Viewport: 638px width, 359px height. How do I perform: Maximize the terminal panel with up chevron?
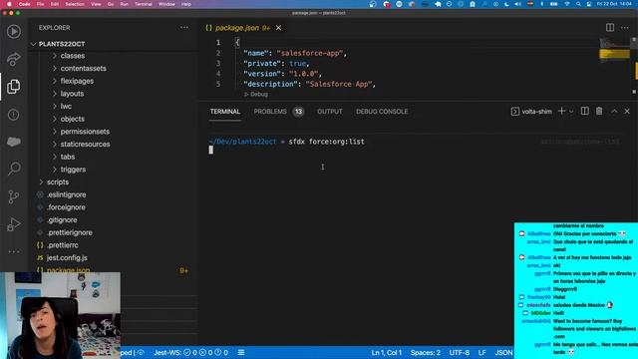[614, 111]
